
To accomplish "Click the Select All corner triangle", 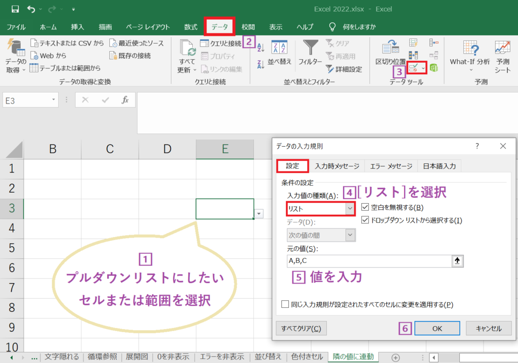I will point(14,149).
